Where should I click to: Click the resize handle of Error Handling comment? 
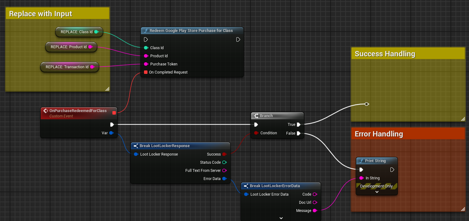[x=463, y=209]
